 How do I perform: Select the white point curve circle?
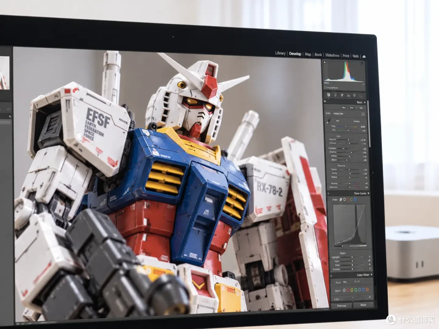pos(344,199)
